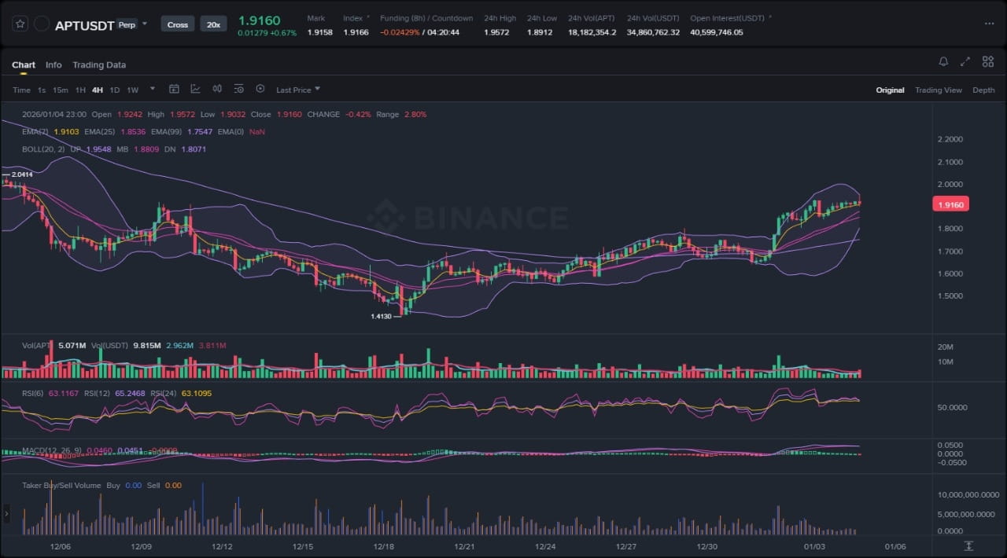The height and width of the screenshot is (558, 1007).
Task: Select the 1H interval
Action: tap(80, 90)
